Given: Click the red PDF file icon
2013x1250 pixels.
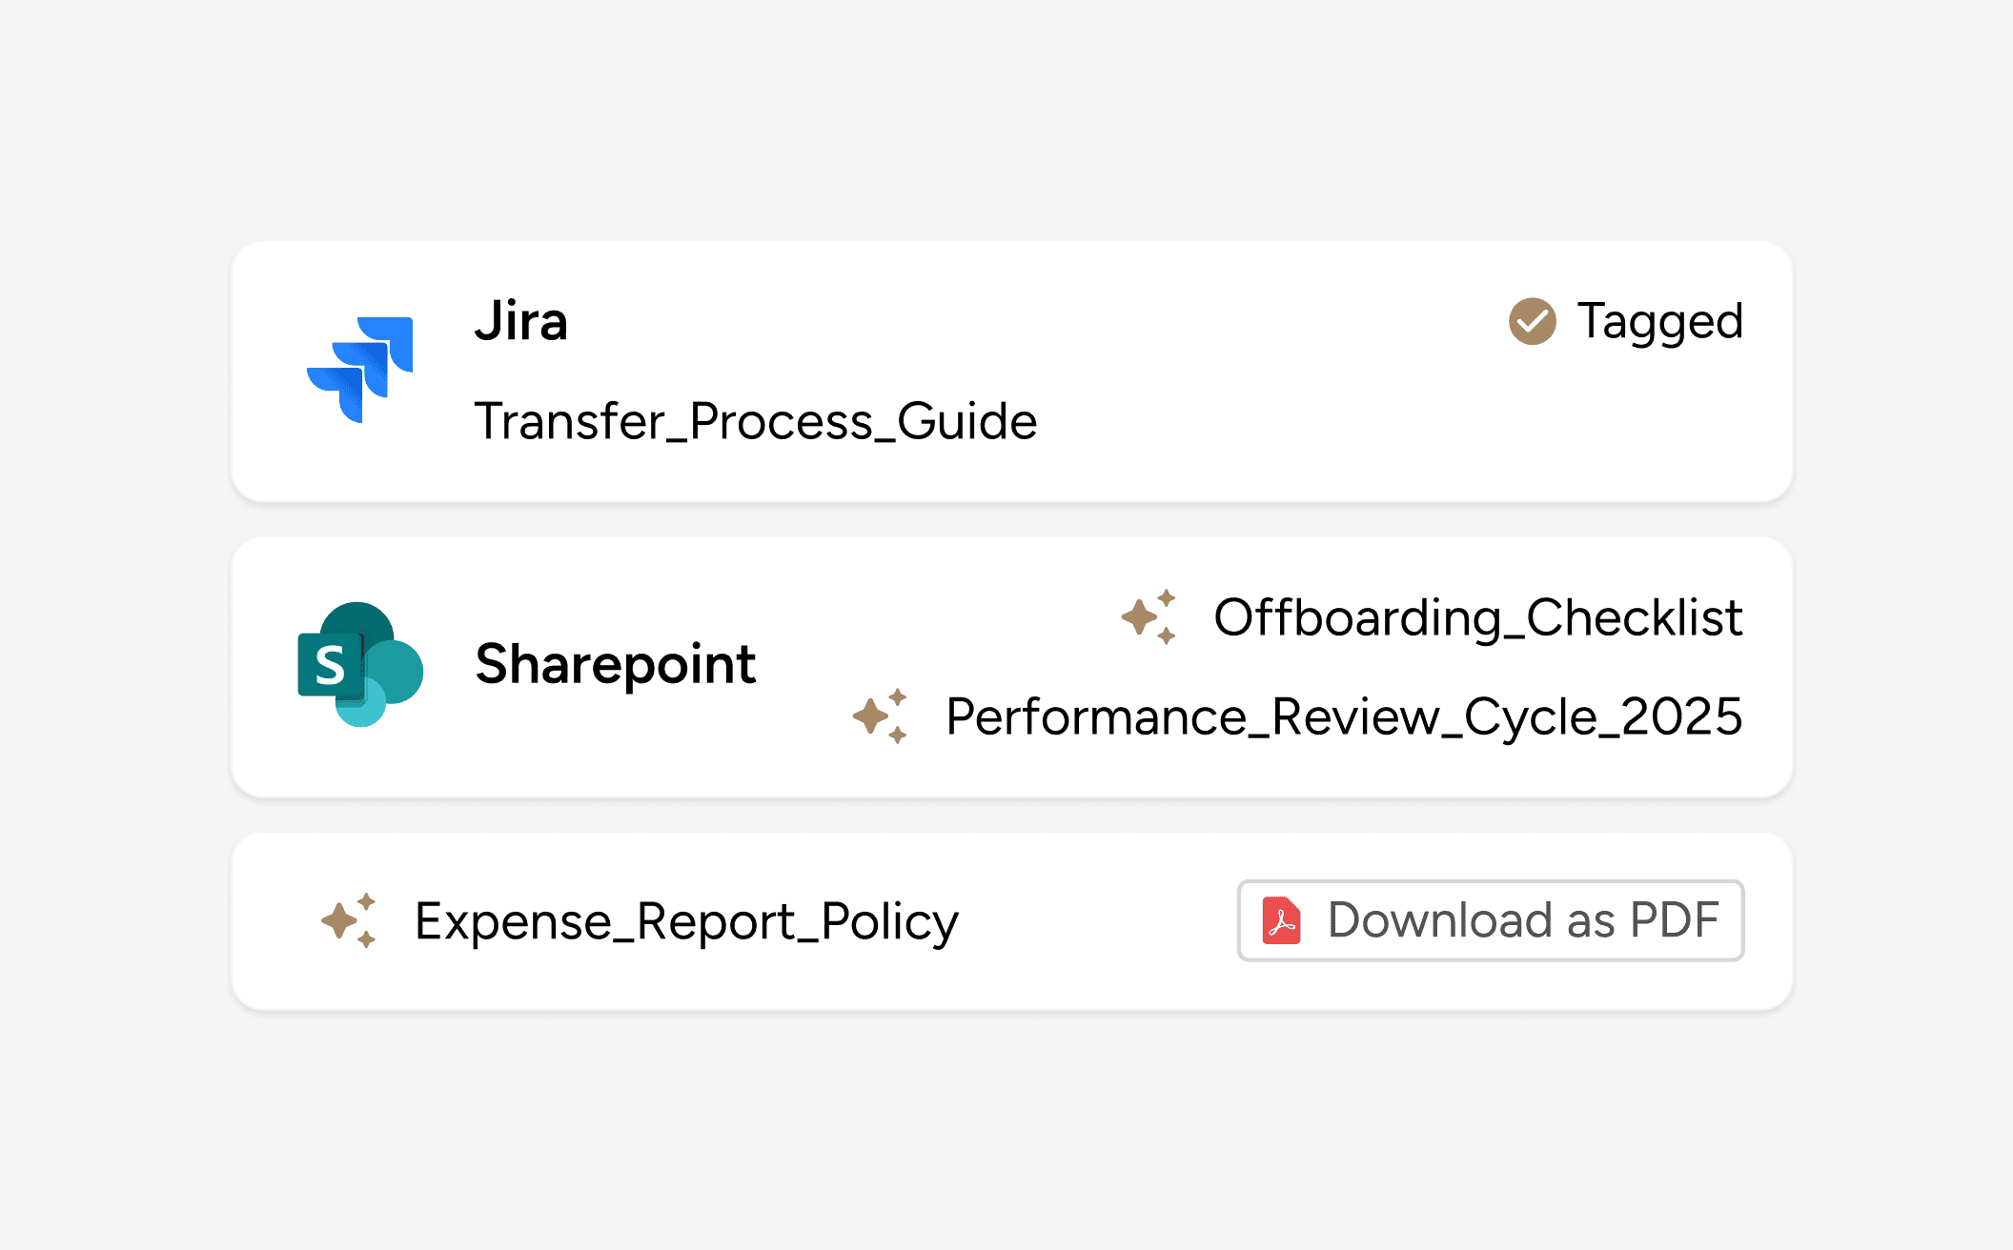Looking at the screenshot, I should click(1282, 920).
